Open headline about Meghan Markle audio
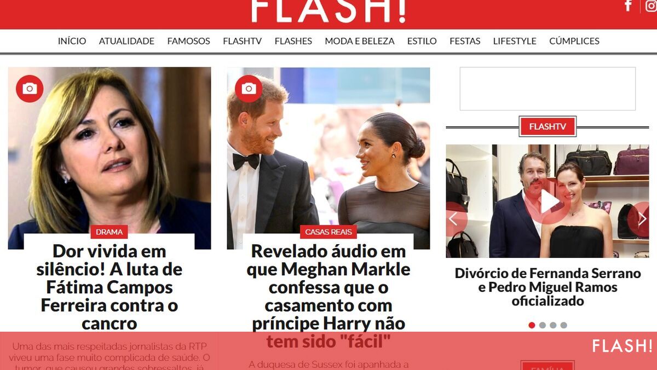 [328, 296]
